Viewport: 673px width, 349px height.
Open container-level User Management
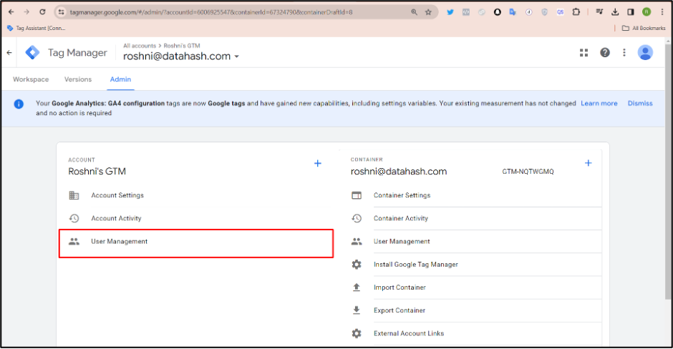pos(402,242)
